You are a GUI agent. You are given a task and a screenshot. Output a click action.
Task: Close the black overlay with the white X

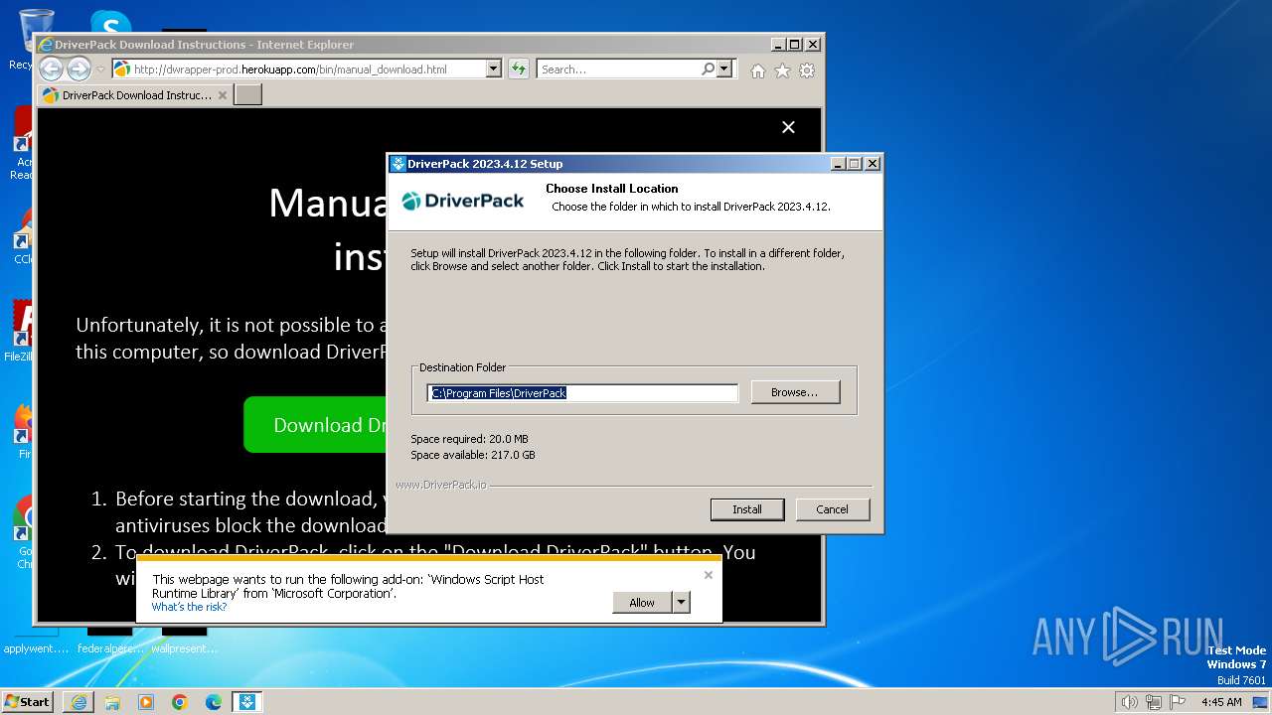pyautogui.click(x=788, y=127)
